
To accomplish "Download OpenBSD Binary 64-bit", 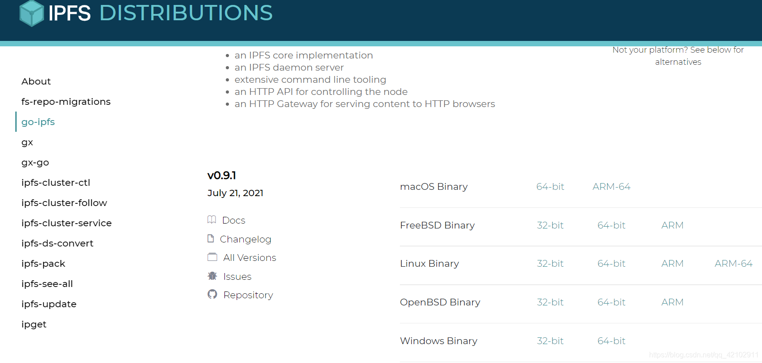I will tap(611, 302).
